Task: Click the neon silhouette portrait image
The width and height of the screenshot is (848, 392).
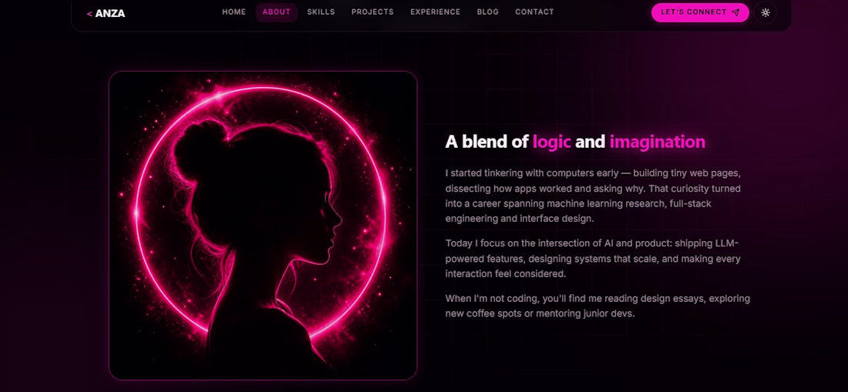Action: pyautogui.click(x=263, y=225)
